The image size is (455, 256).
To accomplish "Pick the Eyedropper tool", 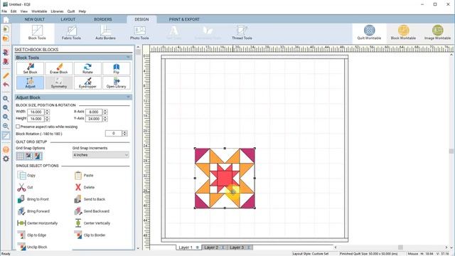I will [87, 82].
